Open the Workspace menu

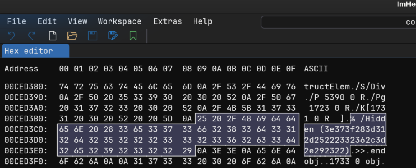tap(120, 21)
